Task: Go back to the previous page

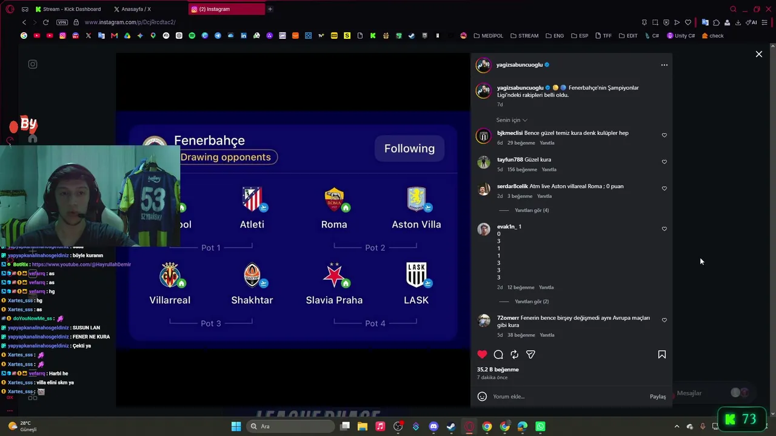Action: pyautogui.click(x=24, y=22)
